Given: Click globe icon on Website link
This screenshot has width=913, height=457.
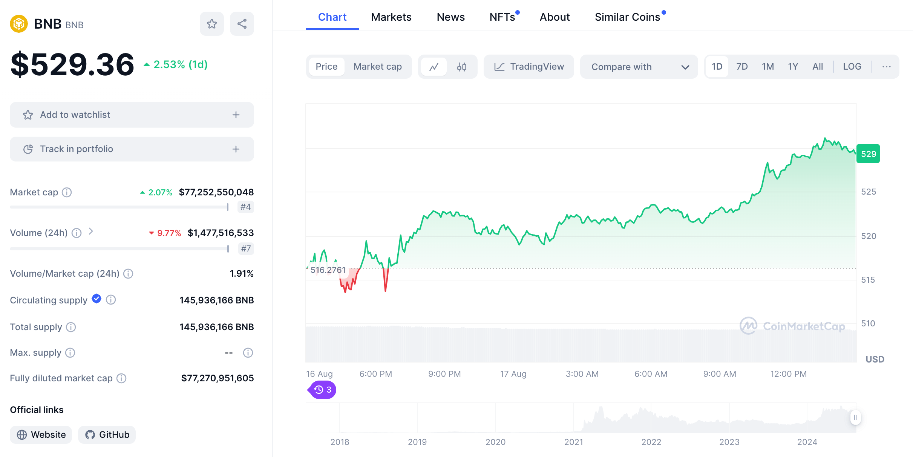Looking at the screenshot, I should point(22,435).
